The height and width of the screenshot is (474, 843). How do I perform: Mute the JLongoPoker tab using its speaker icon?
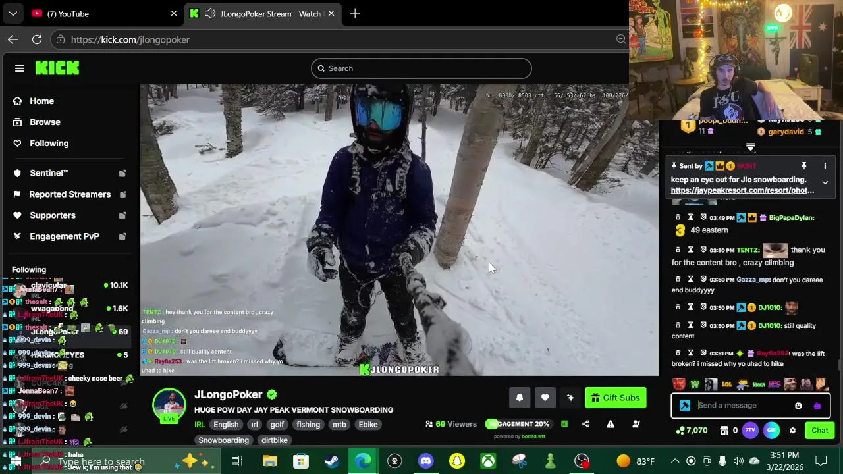tap(210, 14)
